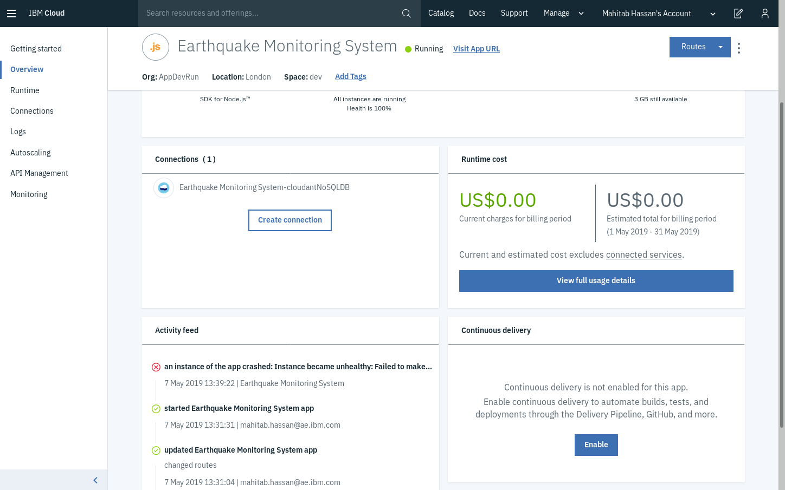Screen dimensions: 785x490
Task: Click the page vertical scrollbar
Action: click(781, 265)
